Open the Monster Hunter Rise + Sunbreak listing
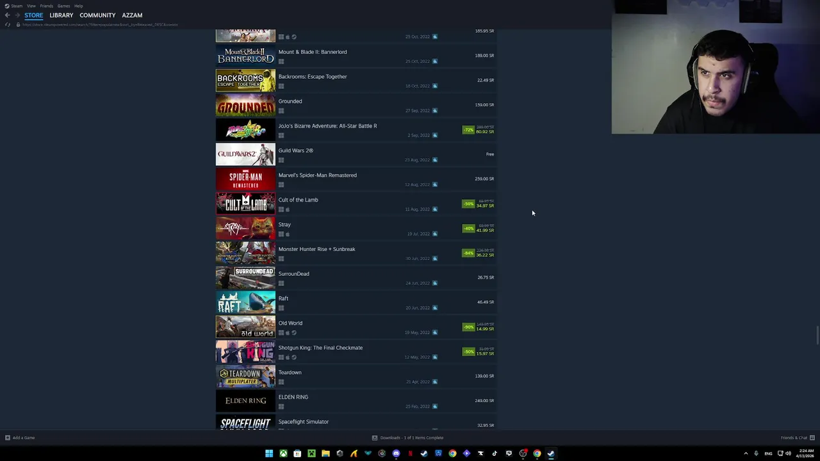Image resolution: width=820 pixels, height=461 pixels. click(356, 253)
